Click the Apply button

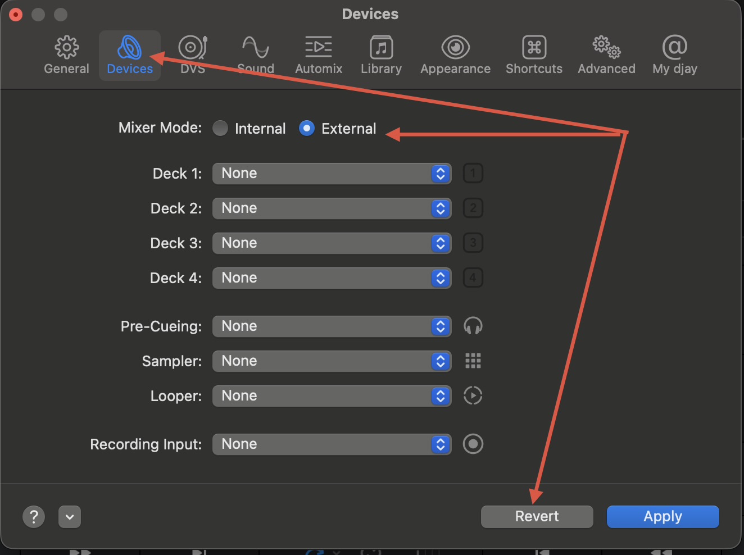click(663, 517)
